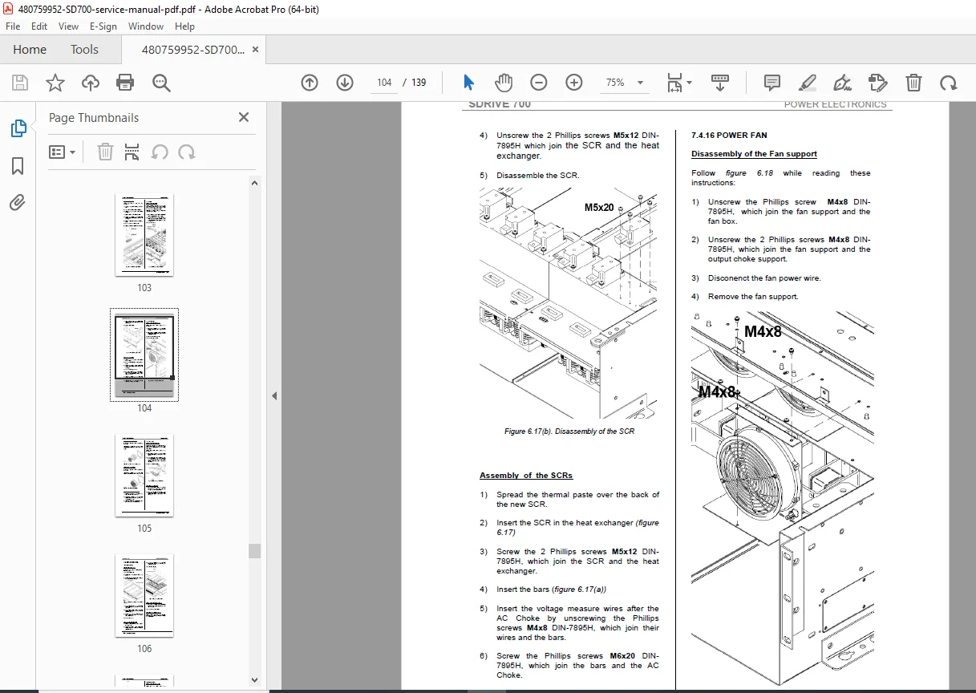Viewport: 976px width, 693px height.
Task: Add a sticky note comment
Action: tap(772, 83)
